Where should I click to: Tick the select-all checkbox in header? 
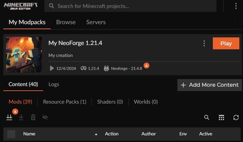(11, 134)
